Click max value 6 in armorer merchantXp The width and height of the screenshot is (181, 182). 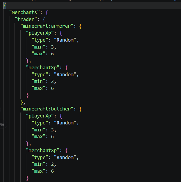pyautogui.click(x=53, y=88)
